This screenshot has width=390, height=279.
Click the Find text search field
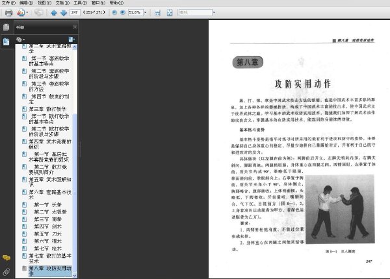[x=196, y=12]
